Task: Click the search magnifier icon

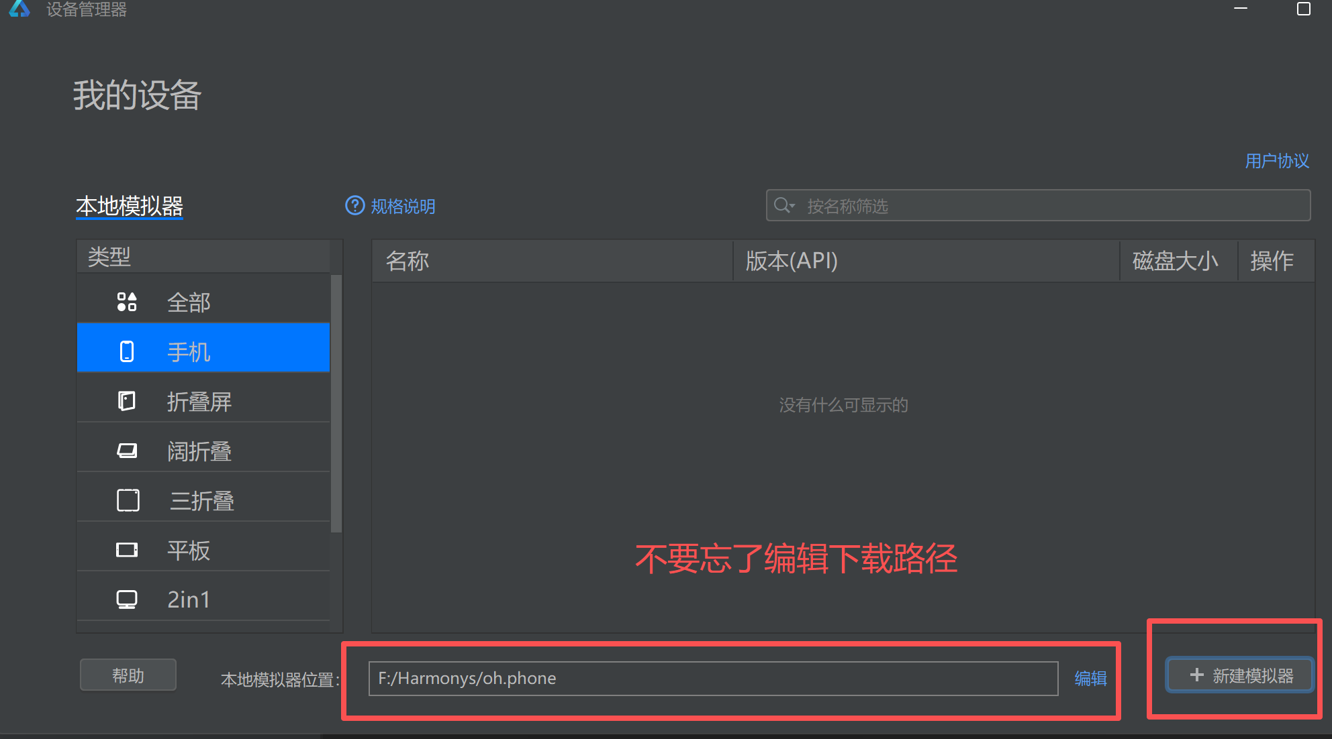Action: (x=783, y=205)
